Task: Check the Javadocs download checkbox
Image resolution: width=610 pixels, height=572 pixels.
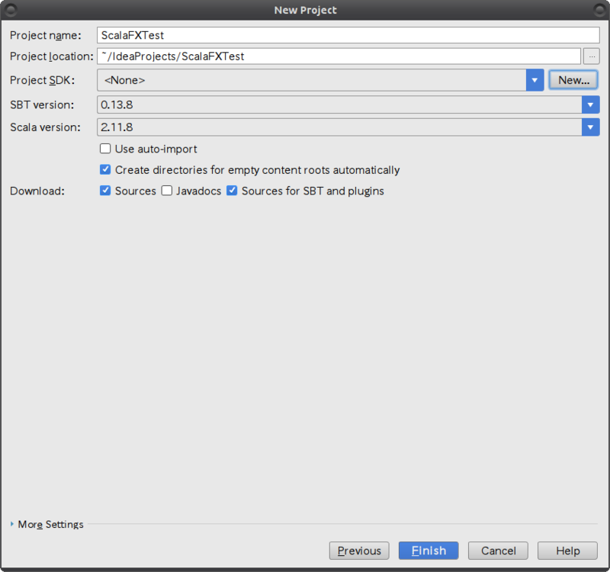Action: click(166, 191)
